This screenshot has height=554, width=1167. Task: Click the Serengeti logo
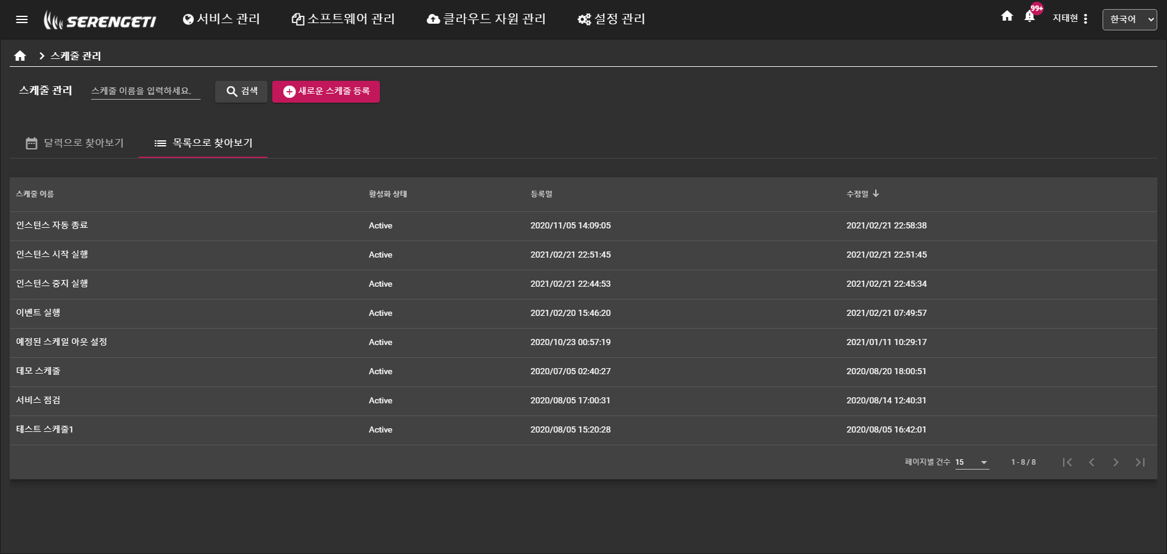[100, 21]
